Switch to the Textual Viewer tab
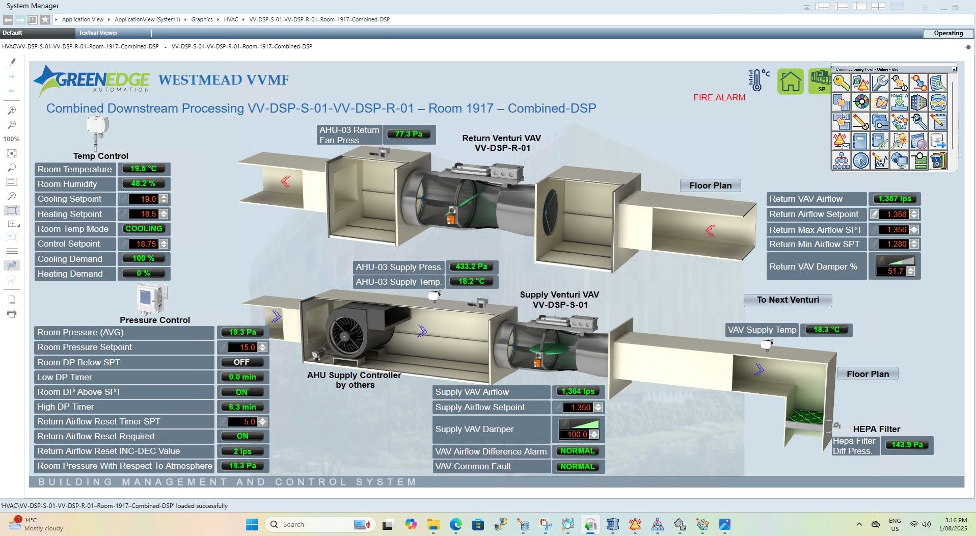The height and width of the screenshot is (536, 976). pyautogui.click(x=98, y=33)
